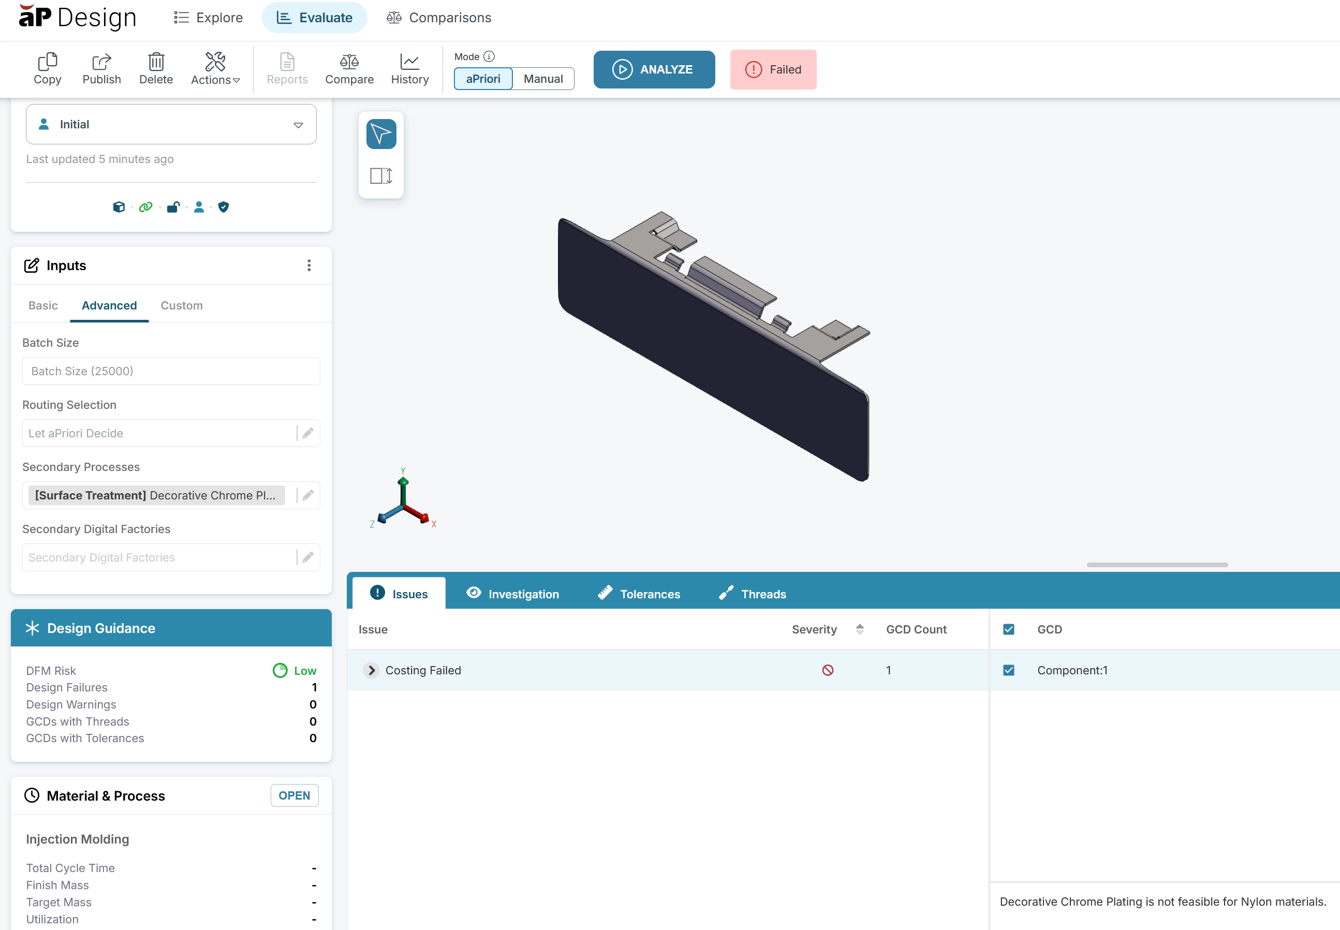Click the Design Guidance header
1340x930 pixels.
click(x=171, y=628)
